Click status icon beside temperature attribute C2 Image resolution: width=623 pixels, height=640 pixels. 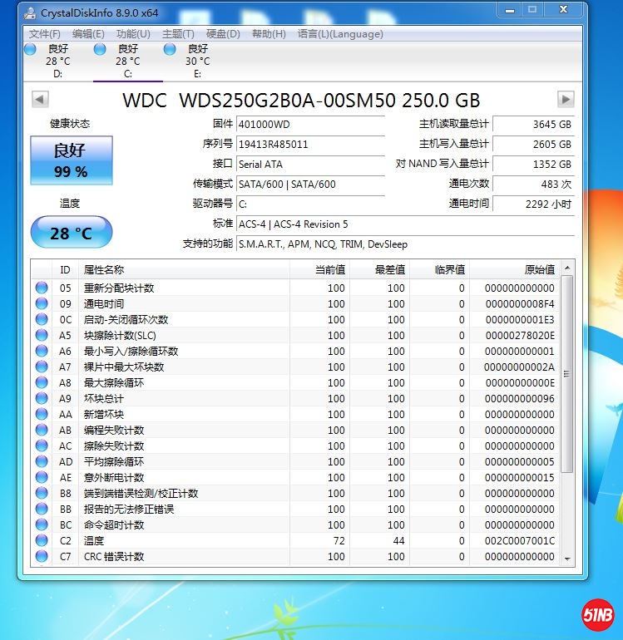[42, 541]
